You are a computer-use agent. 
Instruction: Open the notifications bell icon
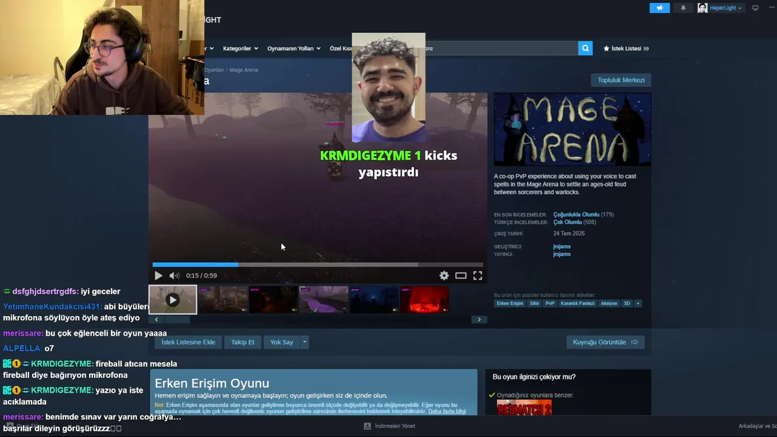683,8
